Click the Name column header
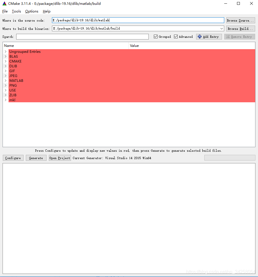Viewport: 258px width, 277px height. (x=66, y=45)
